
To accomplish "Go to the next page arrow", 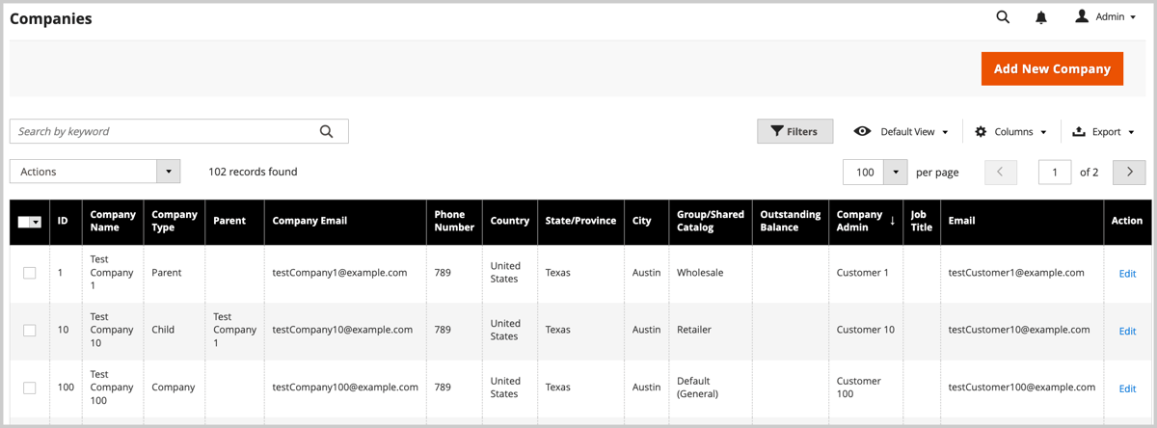I will point(1129,172).
